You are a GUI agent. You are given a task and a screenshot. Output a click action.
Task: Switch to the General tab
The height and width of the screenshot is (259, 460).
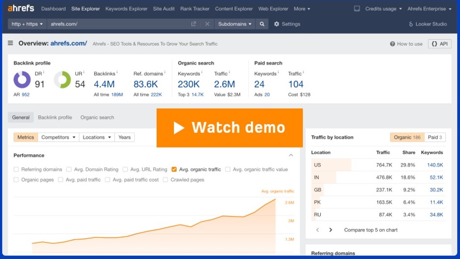point(21,117)
